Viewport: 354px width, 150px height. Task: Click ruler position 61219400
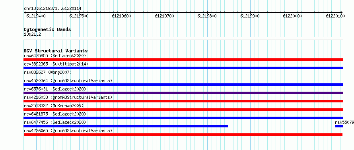[x=36, y=16]
